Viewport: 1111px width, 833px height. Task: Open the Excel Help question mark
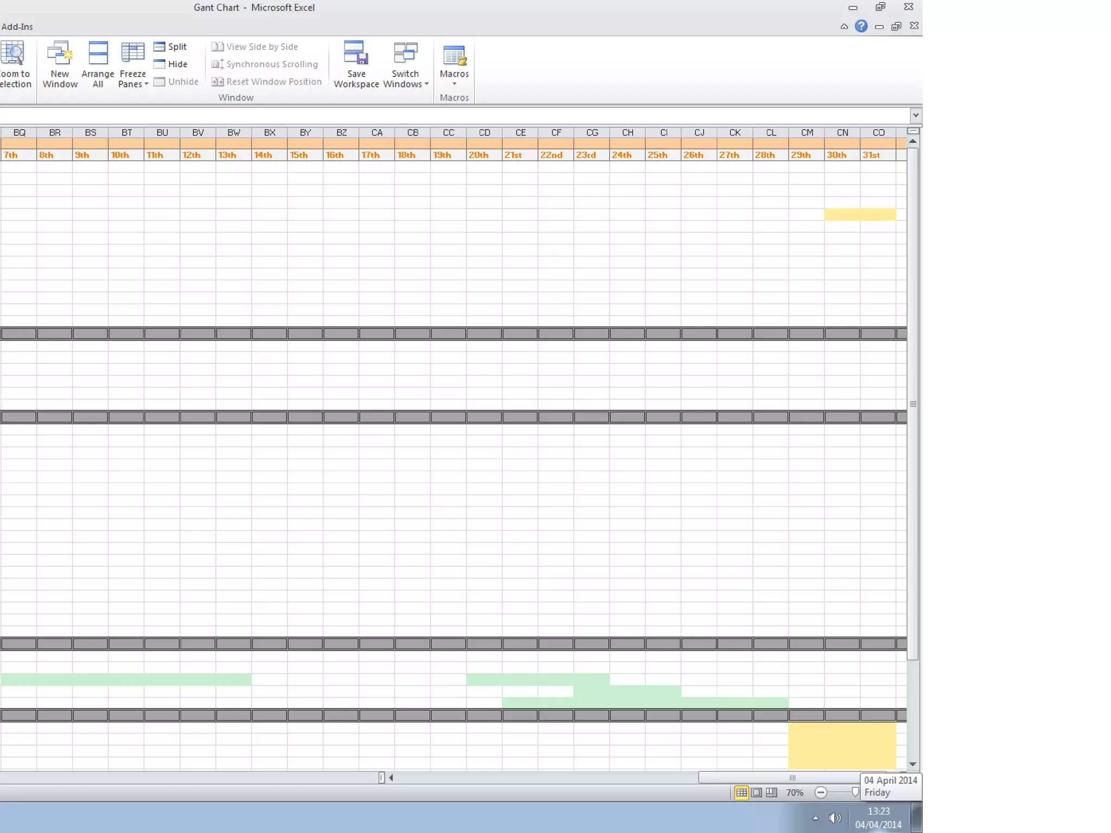(861, 26)
